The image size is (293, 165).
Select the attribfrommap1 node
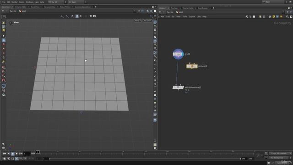point(178,88)
